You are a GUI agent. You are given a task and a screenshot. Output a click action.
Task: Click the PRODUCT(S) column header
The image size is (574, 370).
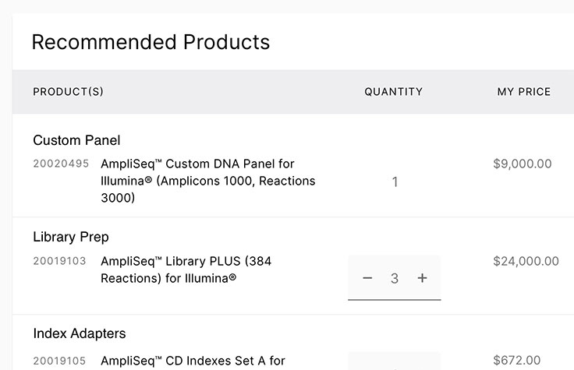(x=68, y=92)
